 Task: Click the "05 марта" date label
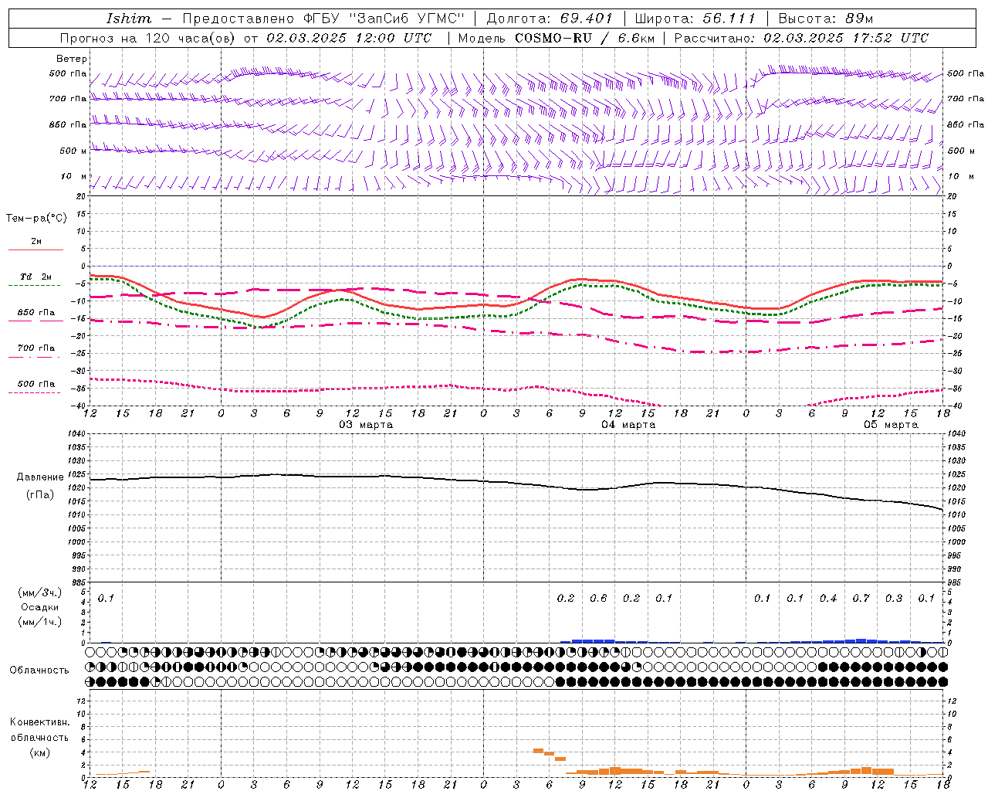click(891, 425)
